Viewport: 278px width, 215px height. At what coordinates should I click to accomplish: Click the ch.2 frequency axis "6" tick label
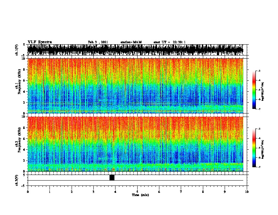(25, 139)
